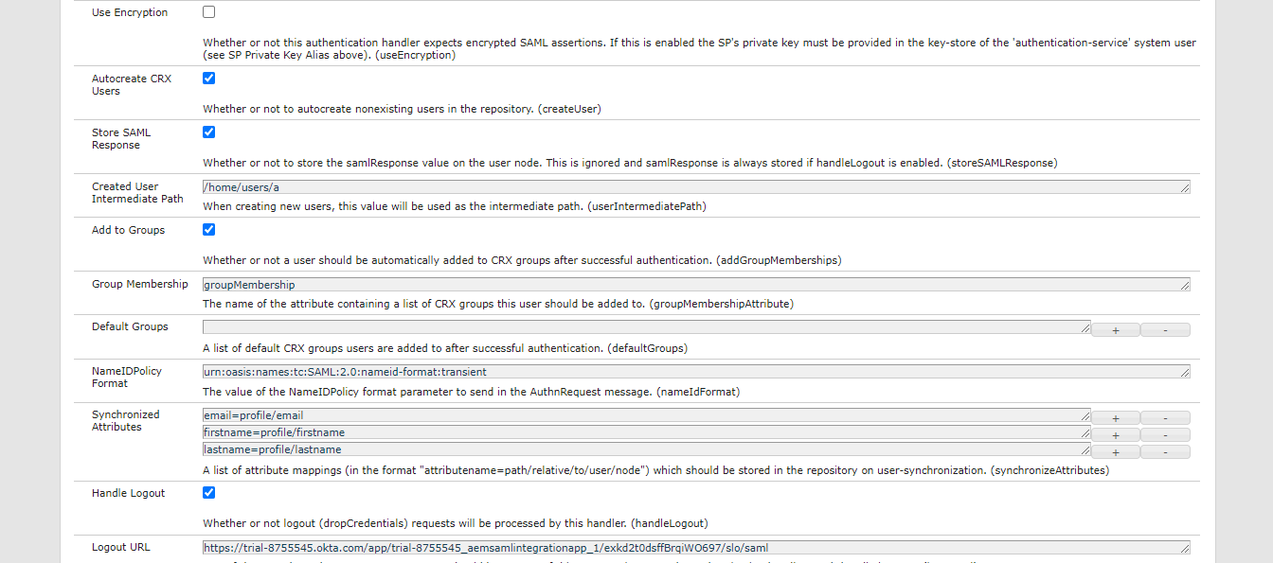
Task: Remove the email Synchronized Attributes row
Action: pyautogui.click(x=1165, y=416)
